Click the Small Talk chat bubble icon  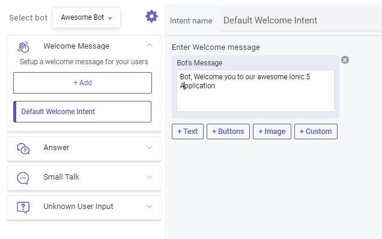(23, 178)
